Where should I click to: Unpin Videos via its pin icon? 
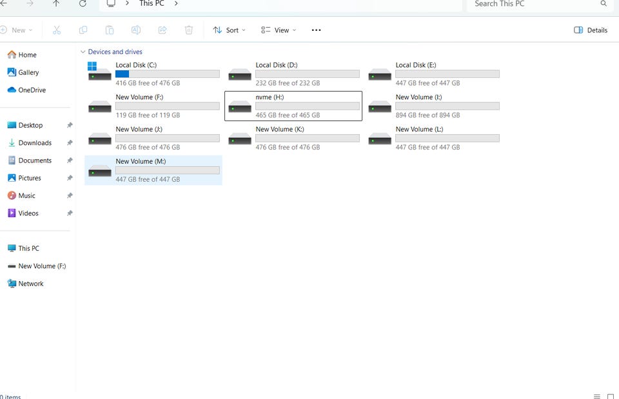pos(70,213)
